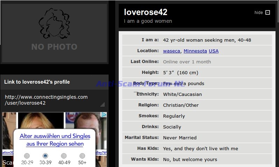Click the 'hide' text label
The height and width of the screenshot is (167, 279).
(x=258, y=13)
